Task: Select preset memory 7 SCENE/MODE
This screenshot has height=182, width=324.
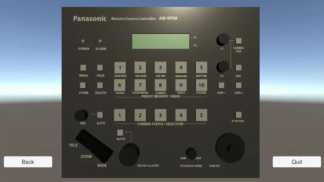Action: [140, 85]
